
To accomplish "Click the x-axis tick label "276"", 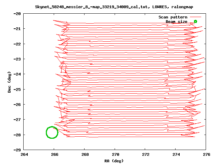I will pyautogui.click(x=207, y=154).
